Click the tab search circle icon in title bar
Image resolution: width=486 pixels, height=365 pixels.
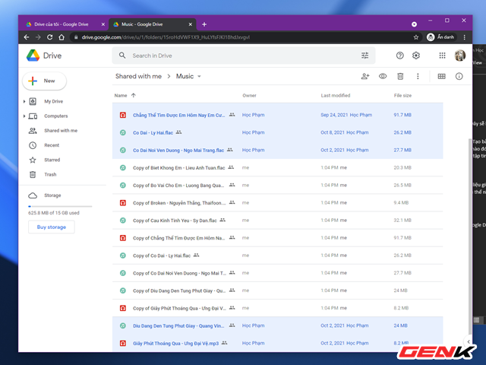[x=414, y=24]
